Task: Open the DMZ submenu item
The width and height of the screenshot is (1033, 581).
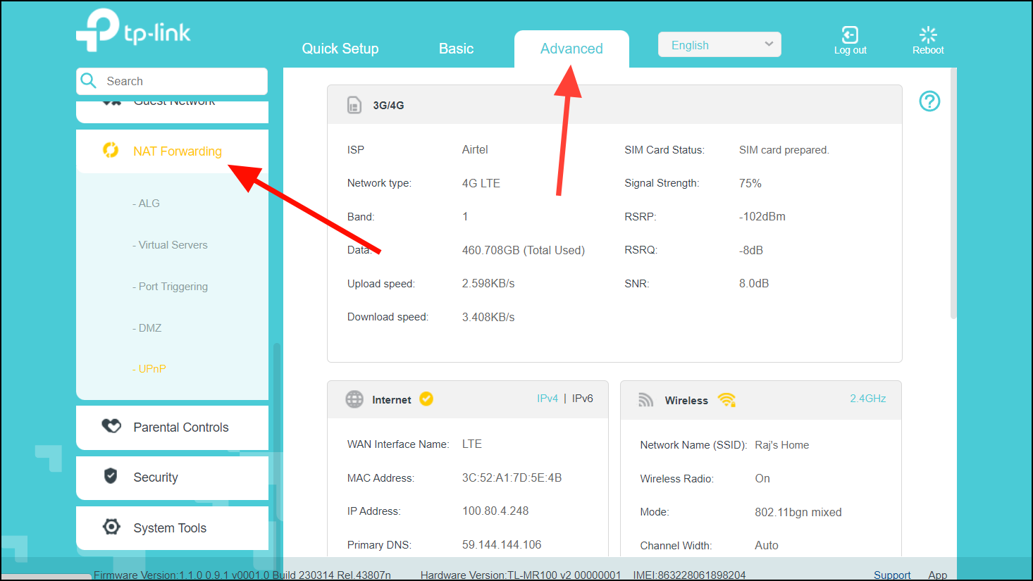Action: 147,328
